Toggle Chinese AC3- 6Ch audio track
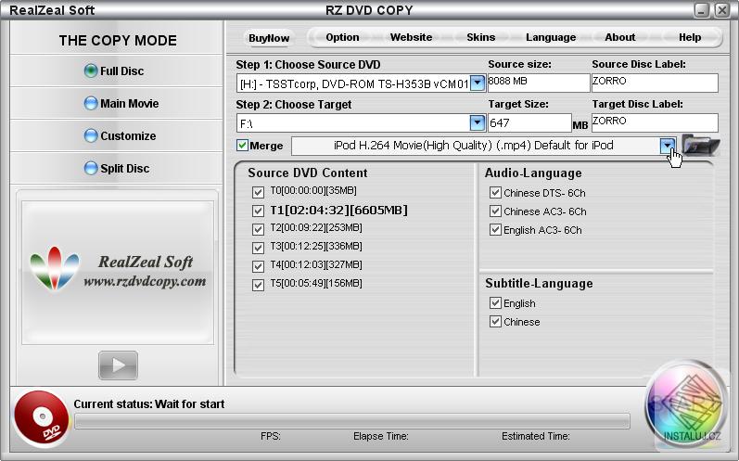 tap(495, 211)
